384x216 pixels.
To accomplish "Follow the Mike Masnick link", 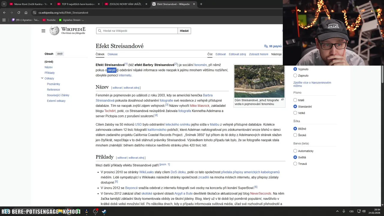I will click(x=199, y=106).
